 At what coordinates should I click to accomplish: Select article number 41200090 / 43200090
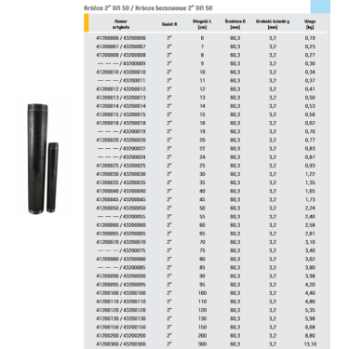click(121, 276)
